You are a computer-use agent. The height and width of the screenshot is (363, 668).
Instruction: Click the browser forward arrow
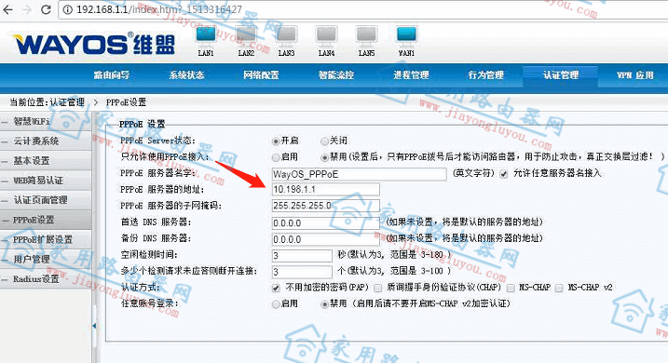tap(27, 9)
